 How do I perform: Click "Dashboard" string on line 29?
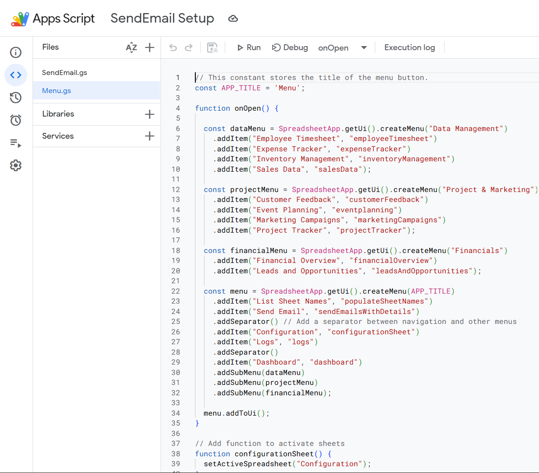click(x=276, y=362)
